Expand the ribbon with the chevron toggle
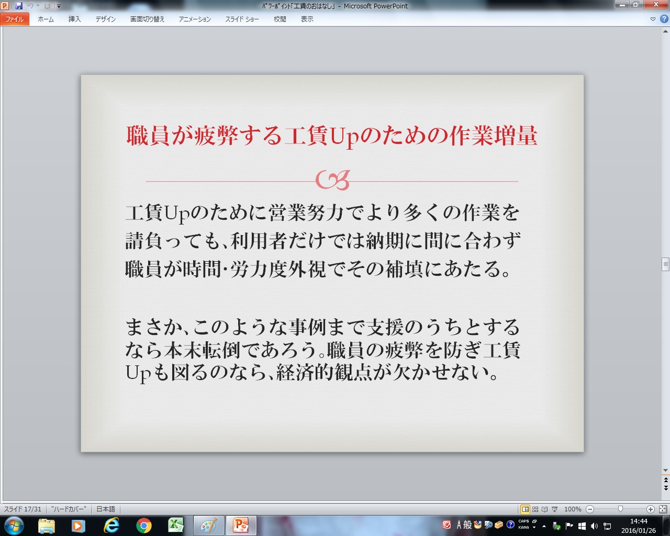 (x=653, y=19)
